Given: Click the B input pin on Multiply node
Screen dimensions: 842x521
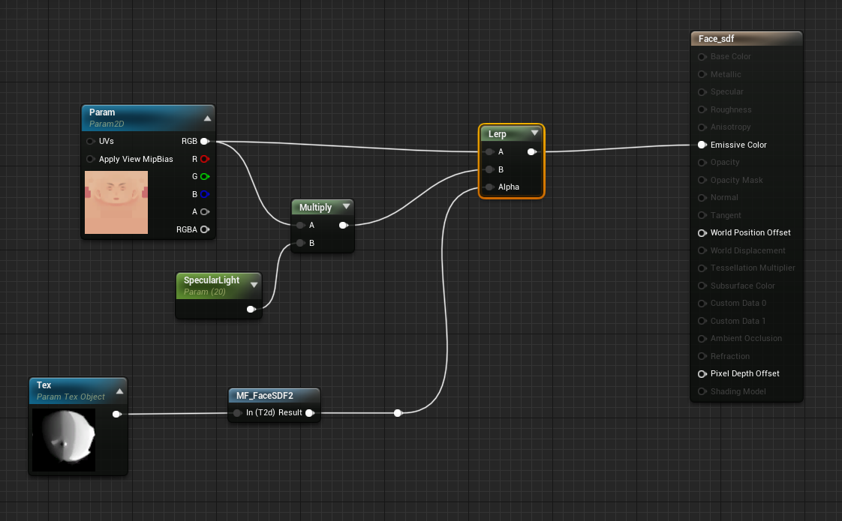Looking at the screenshot, I should tap(299, 243).
